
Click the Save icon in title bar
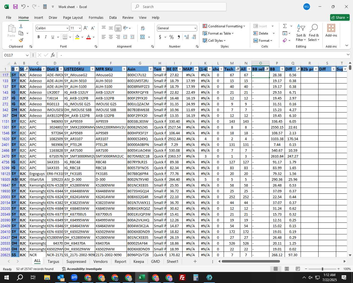(x=15, y=7)
